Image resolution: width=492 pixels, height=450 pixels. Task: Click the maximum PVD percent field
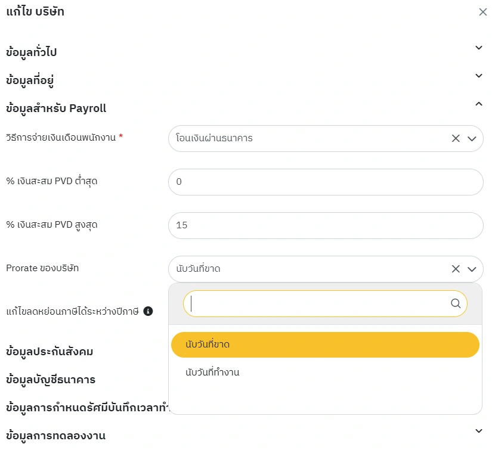pos(325,225)
